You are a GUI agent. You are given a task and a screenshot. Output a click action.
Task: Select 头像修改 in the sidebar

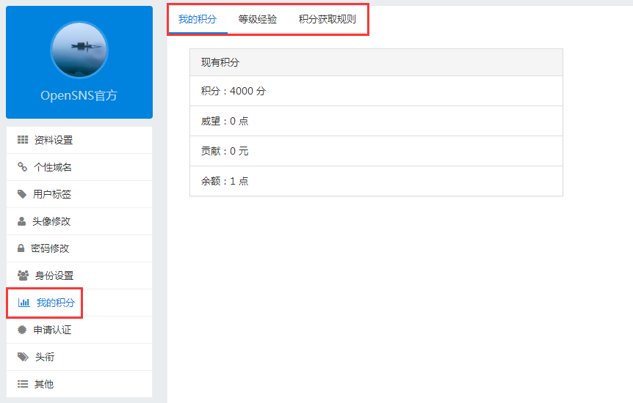coord(79,221)
